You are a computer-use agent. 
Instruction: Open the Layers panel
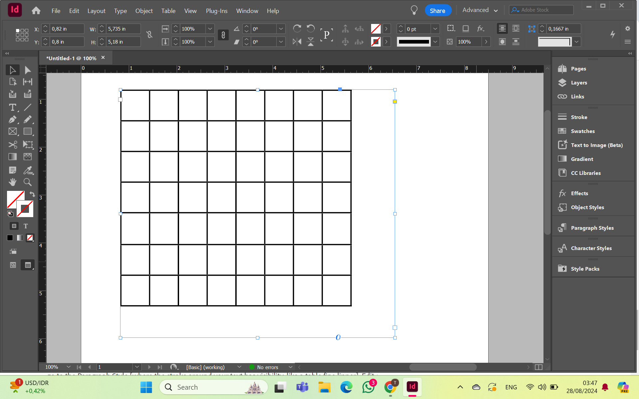click(x=579, y=82)
